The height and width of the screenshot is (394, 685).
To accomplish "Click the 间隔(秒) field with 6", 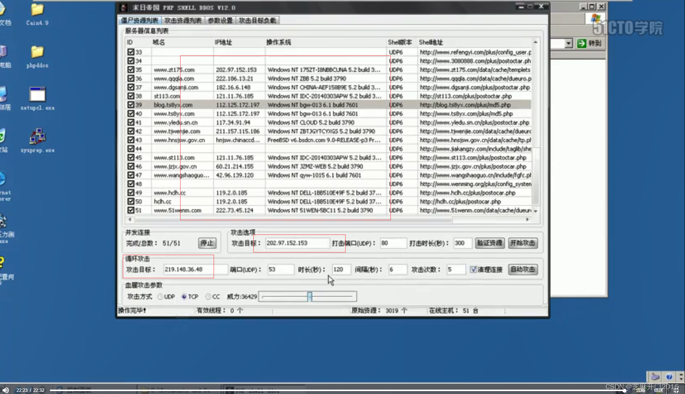I will click(x=397, y=269).
